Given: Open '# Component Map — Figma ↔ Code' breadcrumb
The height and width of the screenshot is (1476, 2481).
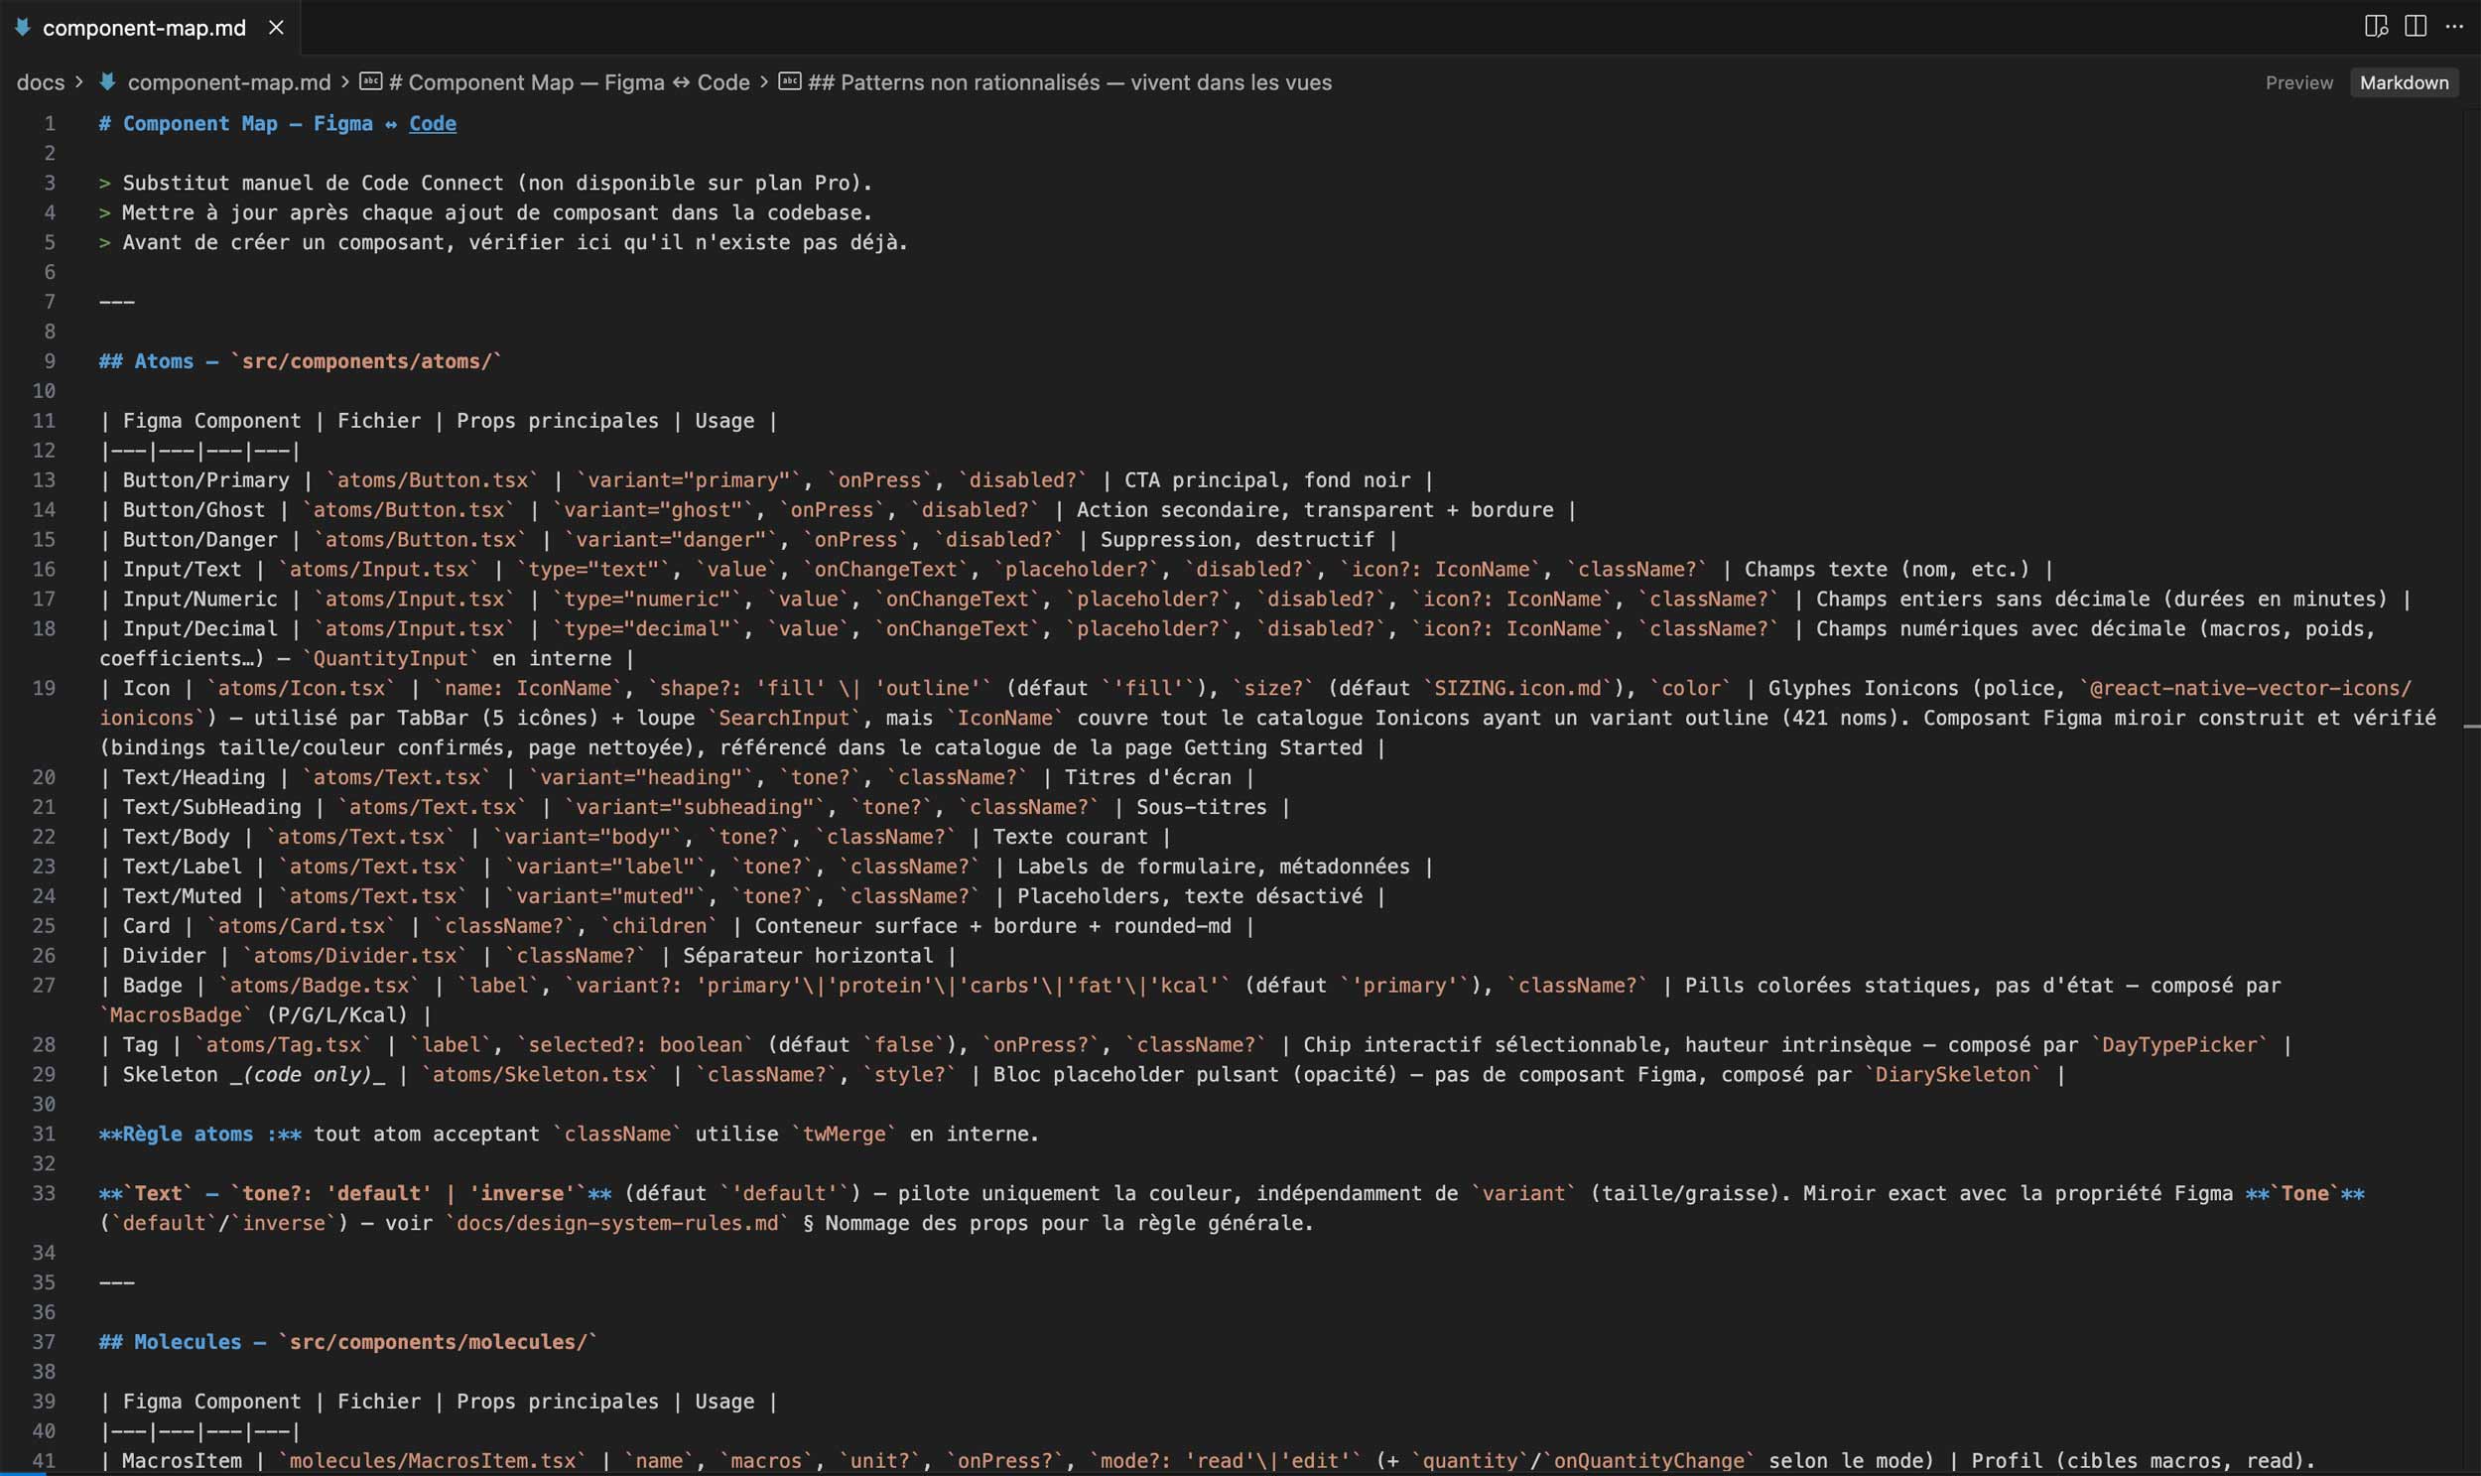Looking at the screenshot, I should point(569,82).
